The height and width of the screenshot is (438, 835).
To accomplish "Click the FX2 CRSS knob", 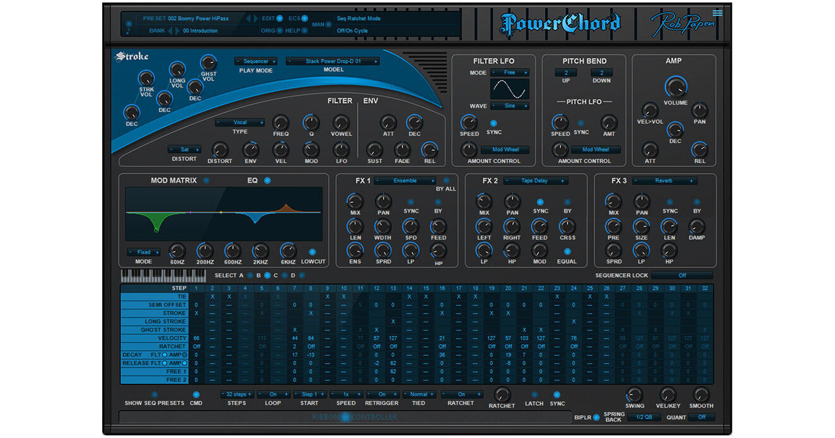I will point(567,227).
